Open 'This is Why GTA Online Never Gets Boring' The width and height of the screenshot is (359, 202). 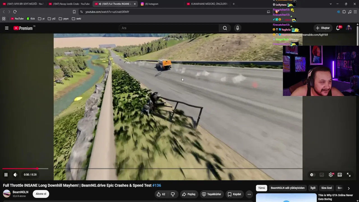[335, 197]
